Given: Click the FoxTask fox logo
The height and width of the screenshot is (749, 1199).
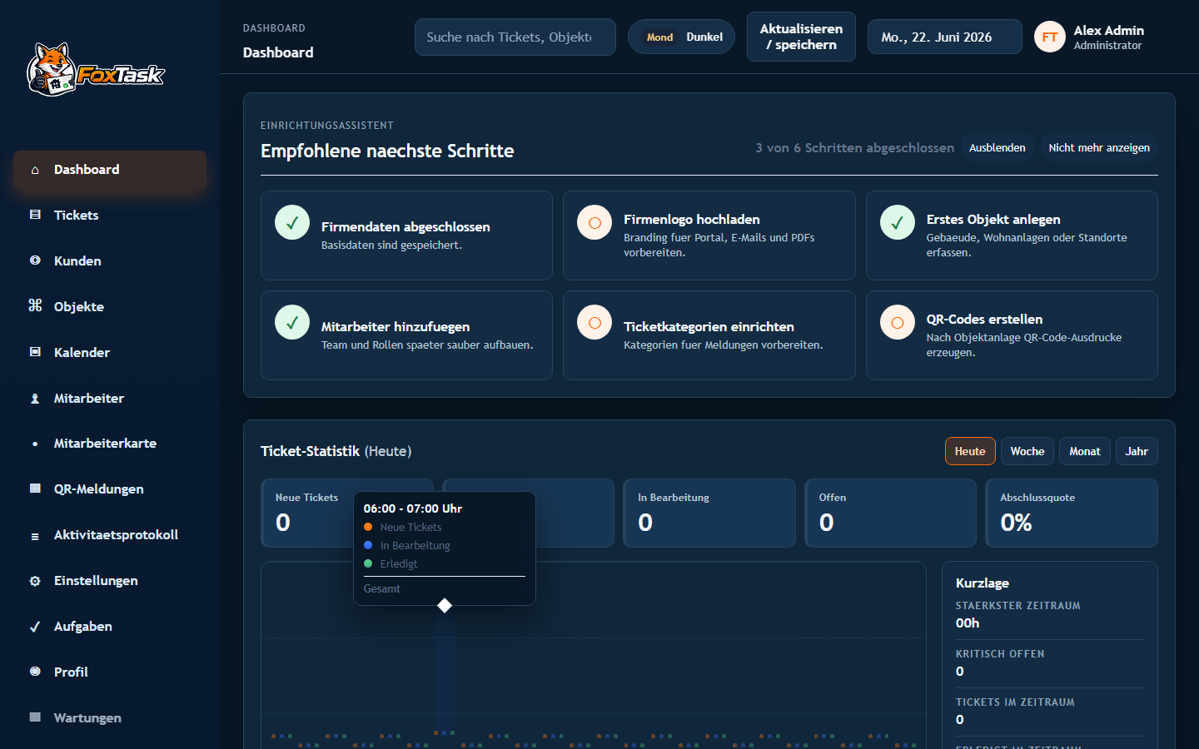Looking at the screenshot, I should click(x=96, y=70).
